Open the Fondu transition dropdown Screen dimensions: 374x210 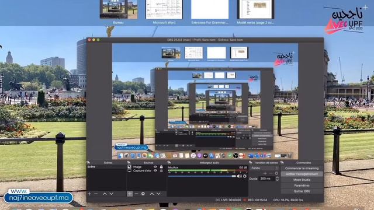(264, 168)
